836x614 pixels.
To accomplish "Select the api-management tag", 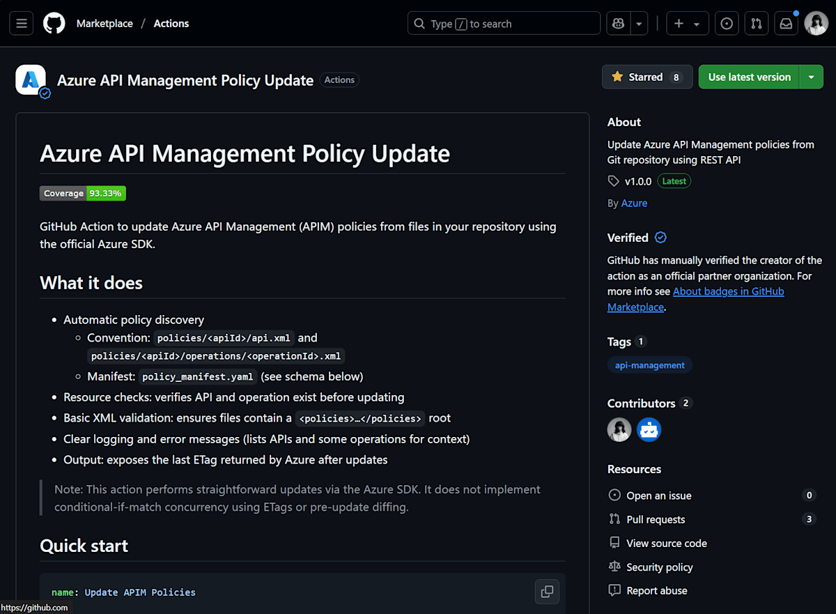I will pos(649,365).
